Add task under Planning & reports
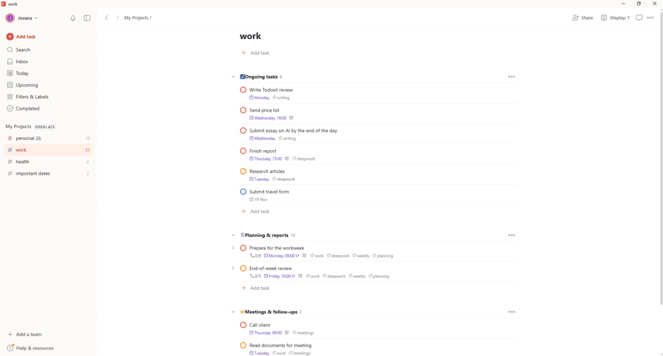The width and height of the screenshot is (663, 356). click(x=255, y=288)
